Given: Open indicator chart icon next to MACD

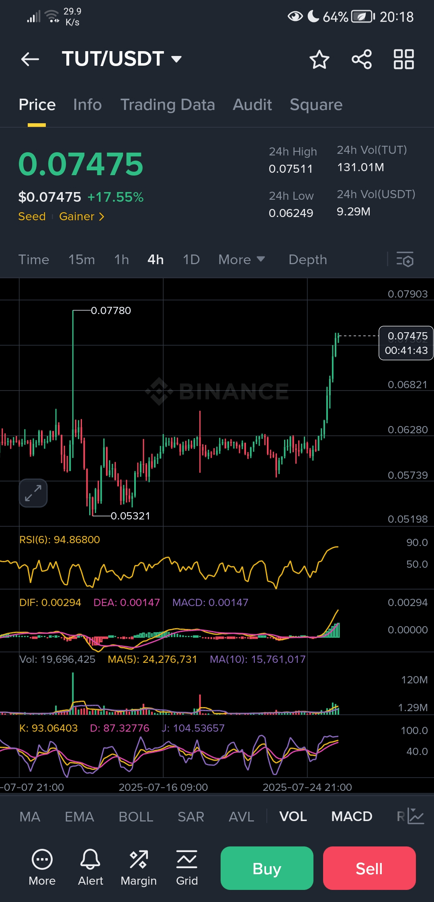Looking at the screenshot, I should (416, 816).
